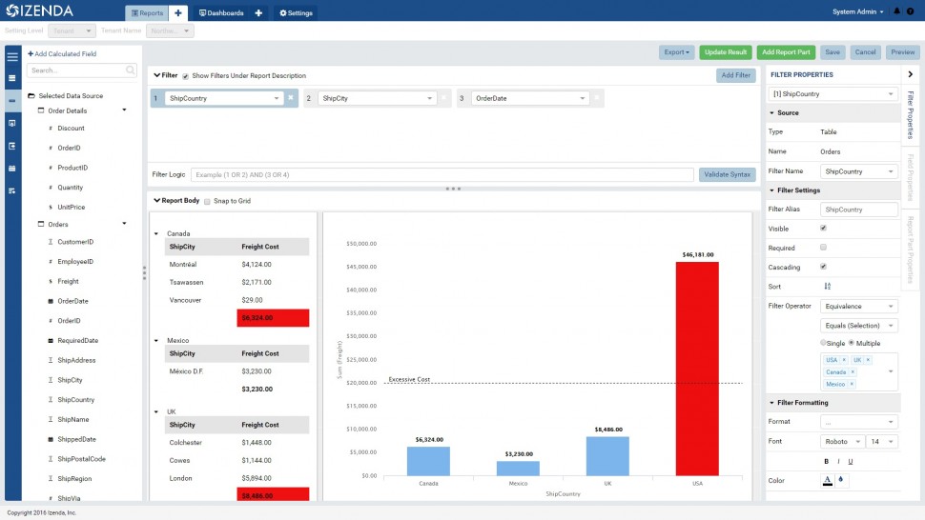This screenshot has width=925, height=520.
Task: Collapse the Filter Settings section
Action: click(771, 190)
